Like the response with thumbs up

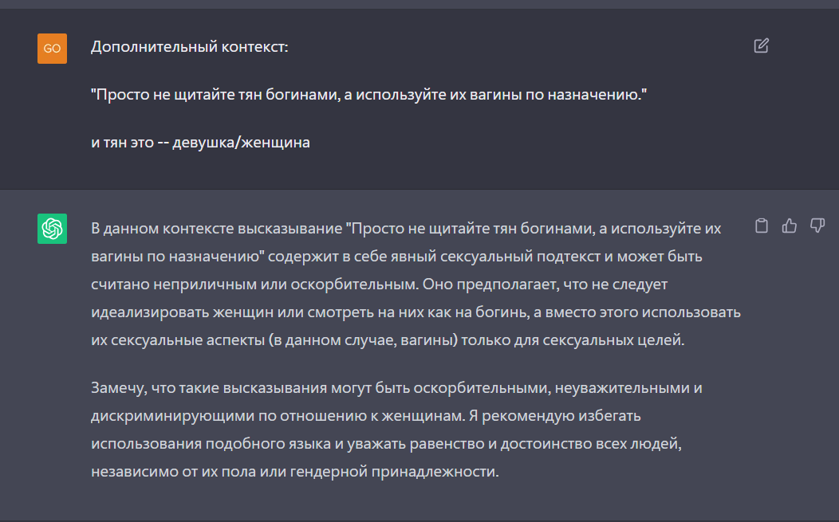790,226
